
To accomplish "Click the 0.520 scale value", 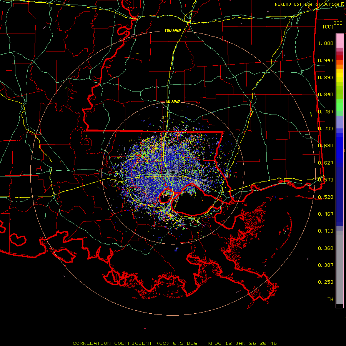I will 326,197.
